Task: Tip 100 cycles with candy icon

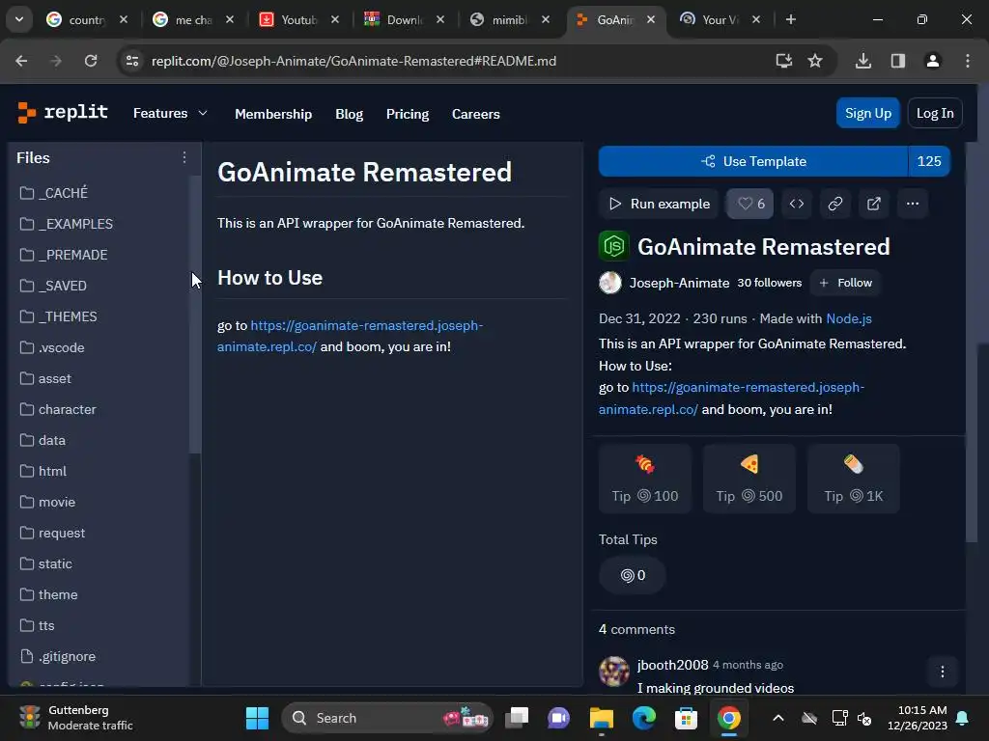Action: click(644, 479)
